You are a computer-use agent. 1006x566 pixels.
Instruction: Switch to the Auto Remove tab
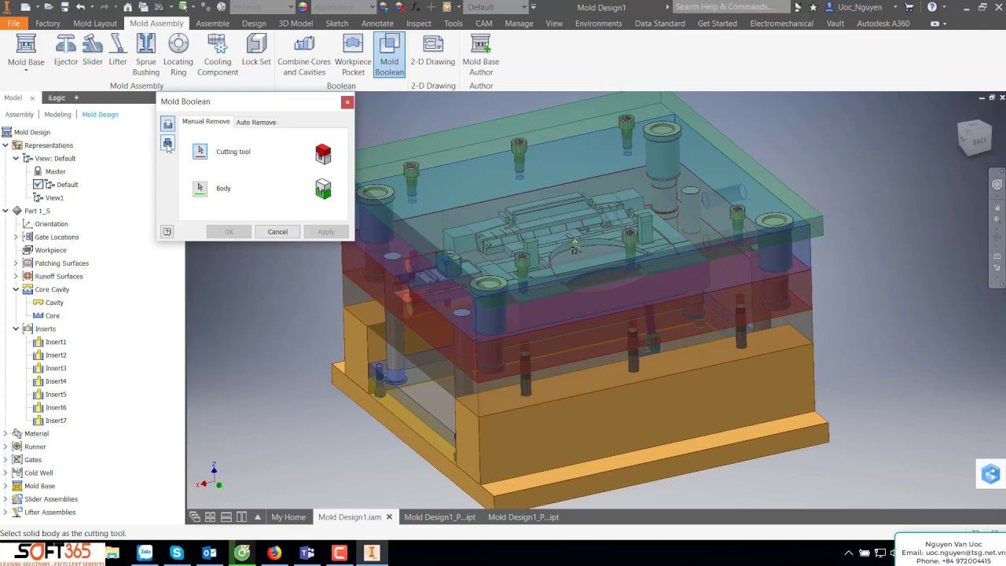[x=255, y=122]
